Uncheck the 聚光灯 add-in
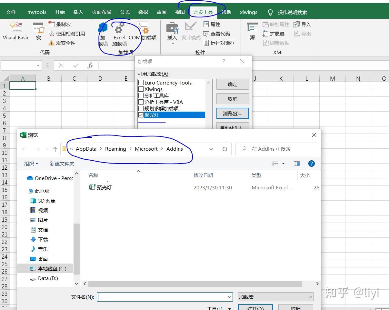This screenshot has width=389, height=310. [x=141, y=115]
